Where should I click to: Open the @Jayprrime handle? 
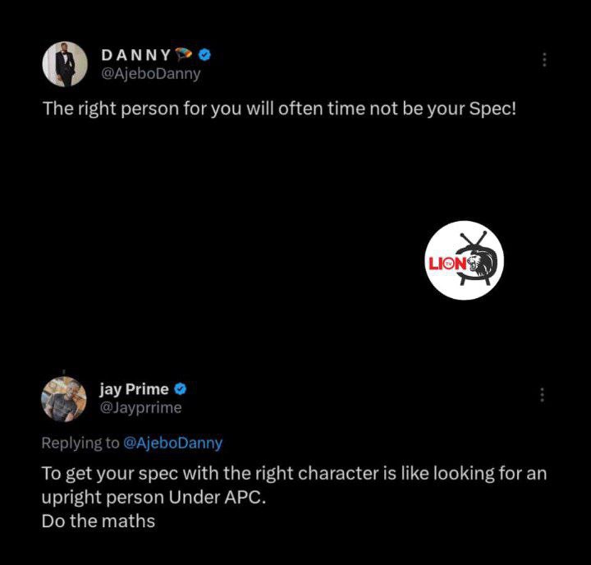click(x=140, y=407)
